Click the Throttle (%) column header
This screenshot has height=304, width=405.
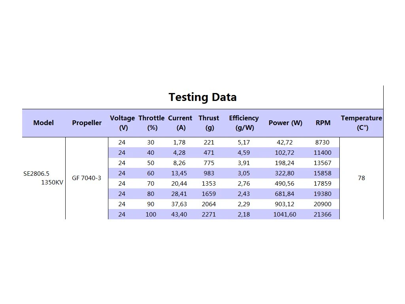click(151, 123)
